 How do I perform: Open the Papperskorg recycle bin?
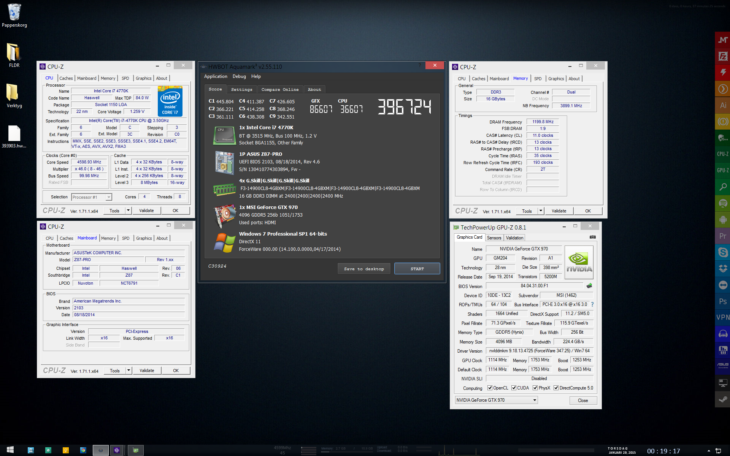click(14, 16)
